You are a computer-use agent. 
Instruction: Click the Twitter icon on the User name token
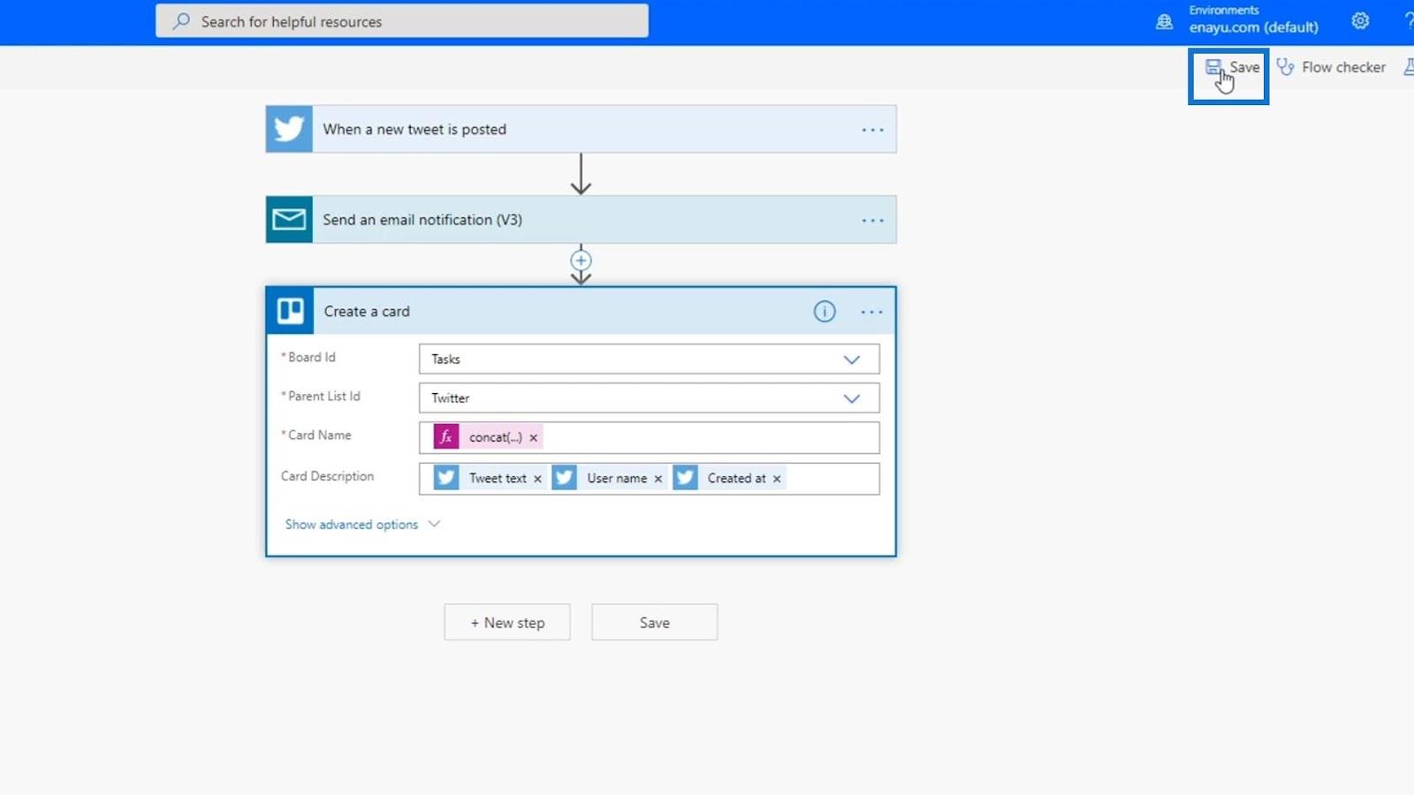click(x=565, y=478)
